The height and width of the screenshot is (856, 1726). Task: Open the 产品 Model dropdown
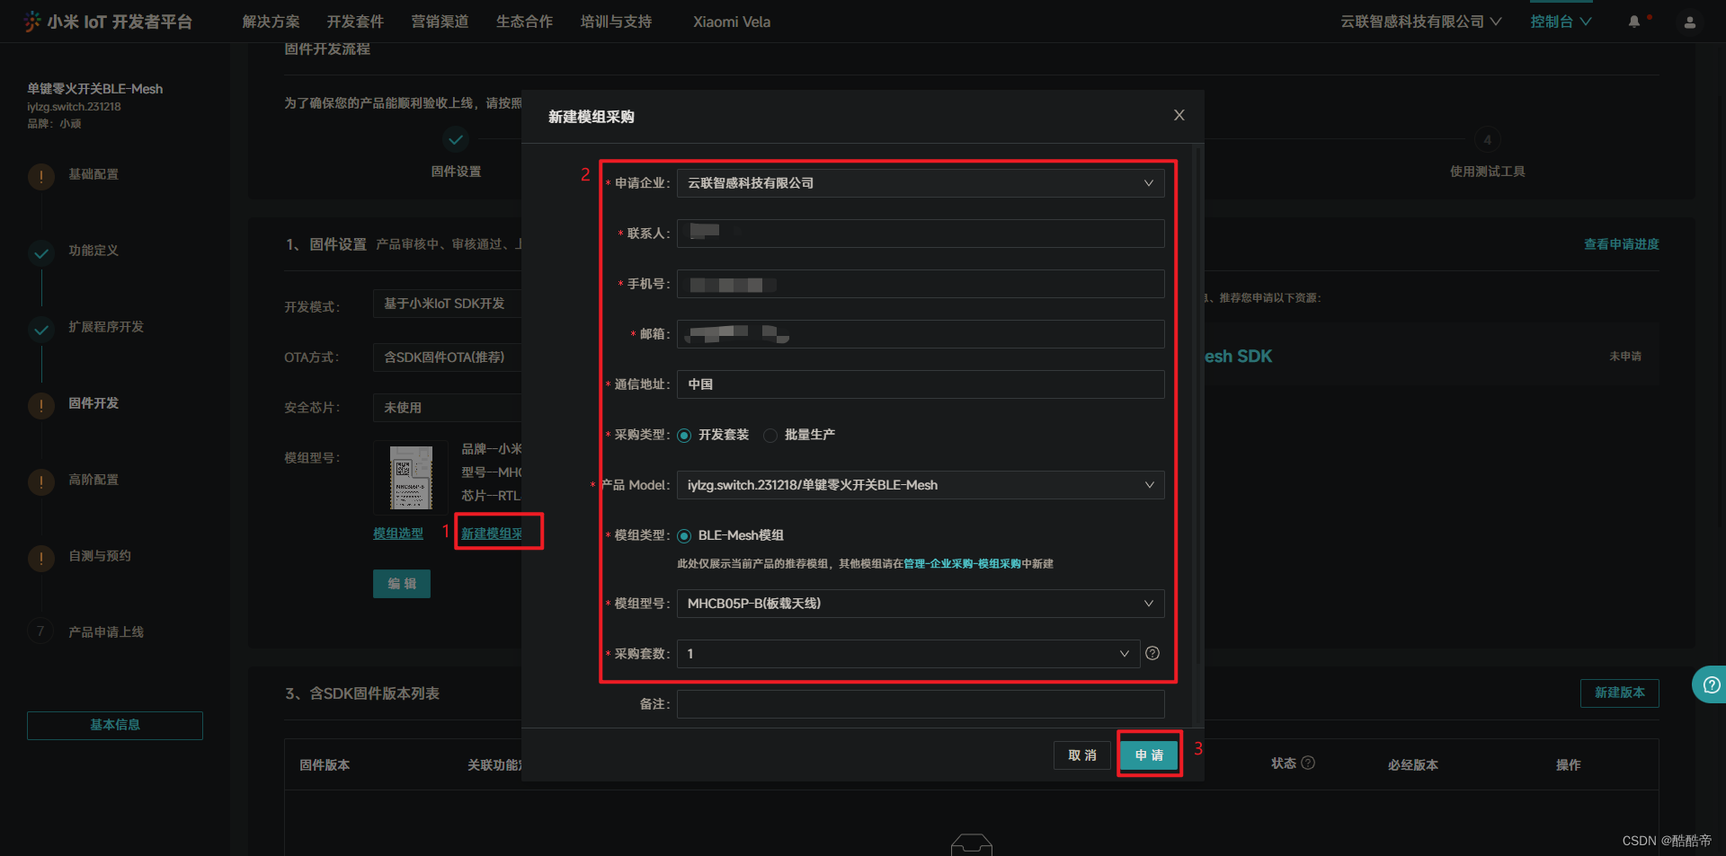921,485
